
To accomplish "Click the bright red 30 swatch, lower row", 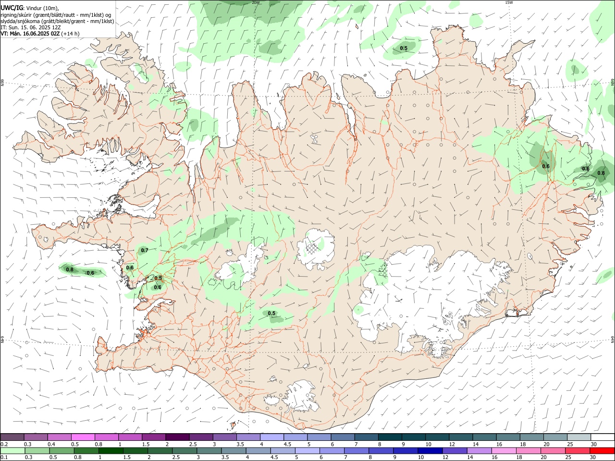I will pyautogui.click(x=602, y=450).
